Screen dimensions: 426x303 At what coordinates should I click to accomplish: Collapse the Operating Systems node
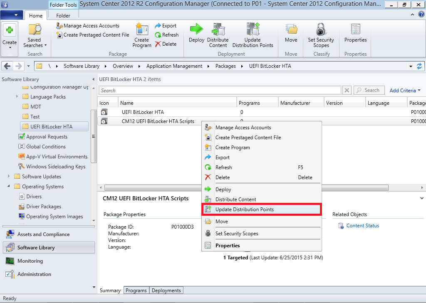coord(9,186)
